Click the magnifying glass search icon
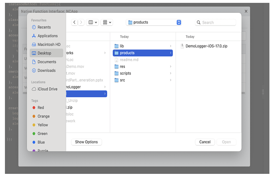Viewport: 276px width, 181px height. pos(198,22)
